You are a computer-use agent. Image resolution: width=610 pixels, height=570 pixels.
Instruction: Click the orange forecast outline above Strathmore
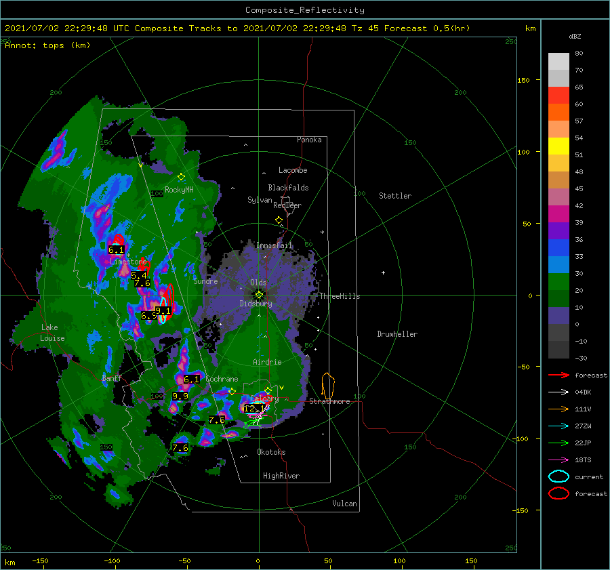click(x=328, y=386)
